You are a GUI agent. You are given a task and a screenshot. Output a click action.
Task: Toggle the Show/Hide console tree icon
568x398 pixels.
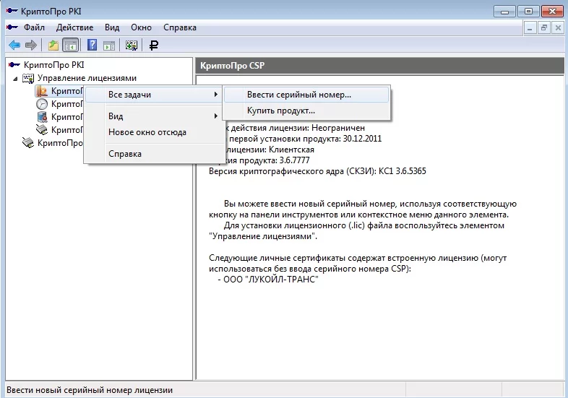71,46
